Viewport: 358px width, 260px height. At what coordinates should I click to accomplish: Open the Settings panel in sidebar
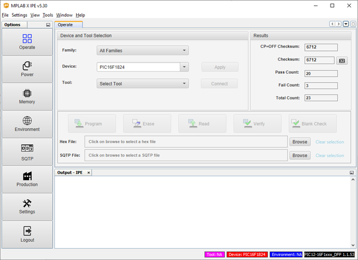[x=27, y=206]
